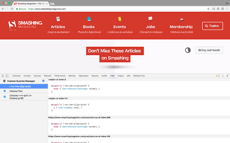
Task: Close the DevTools panel
Action: point(227,76)
